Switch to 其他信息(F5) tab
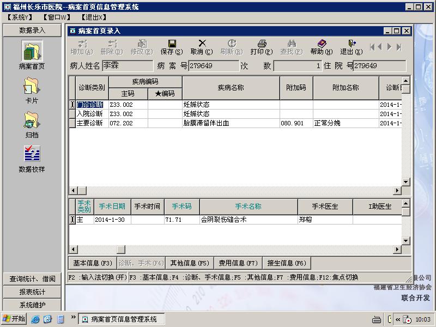Screen dimensions: 436x327 190,263
